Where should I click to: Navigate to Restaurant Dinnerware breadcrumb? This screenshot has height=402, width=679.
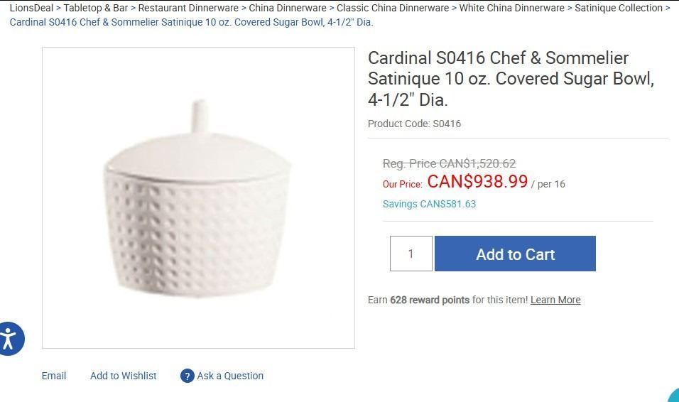(x=188, y=8)
